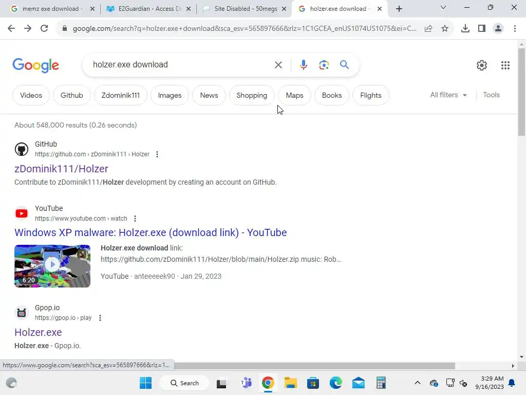The width and height of the screenshot is (526, 395).
Task: Click the address bar URL
Action: click(245, 29)
